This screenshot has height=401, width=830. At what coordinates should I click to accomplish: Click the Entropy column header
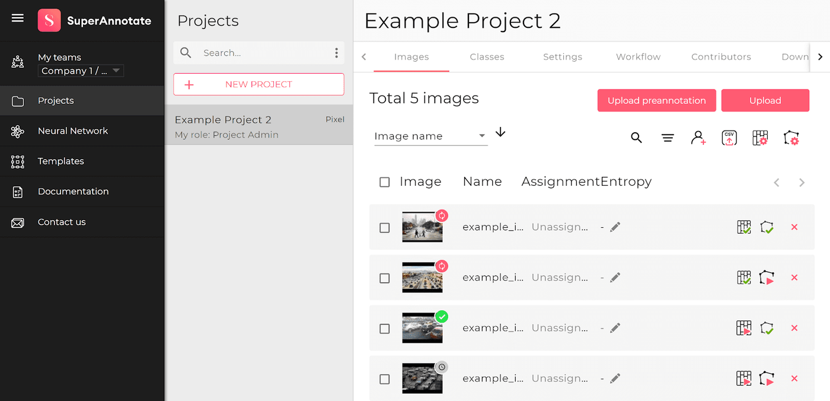626,182
